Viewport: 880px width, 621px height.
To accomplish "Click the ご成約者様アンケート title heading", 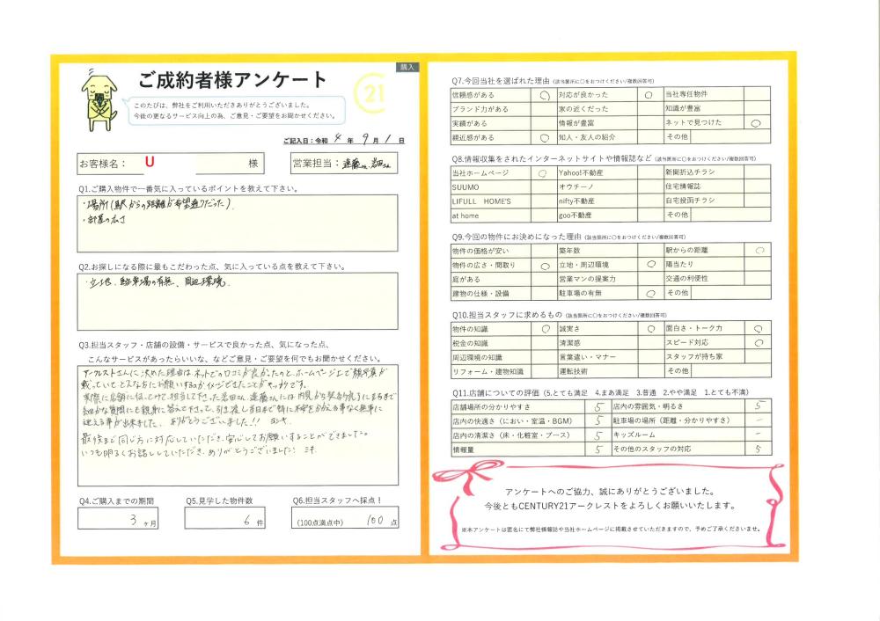I will [x=232, y=79].
